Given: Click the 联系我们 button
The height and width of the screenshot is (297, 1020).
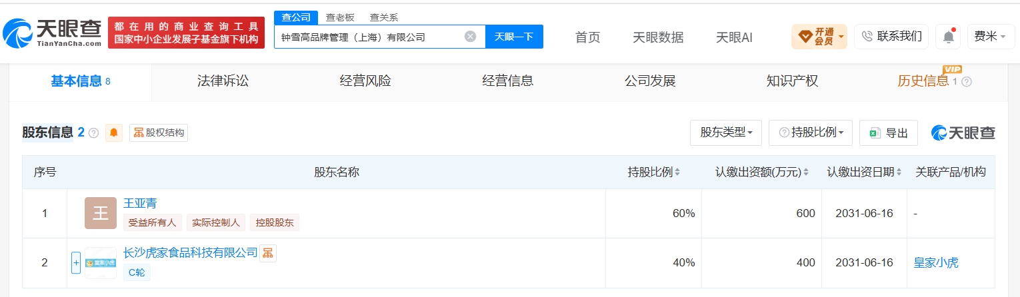Looking at the screenshot, I should pos(891,37).
